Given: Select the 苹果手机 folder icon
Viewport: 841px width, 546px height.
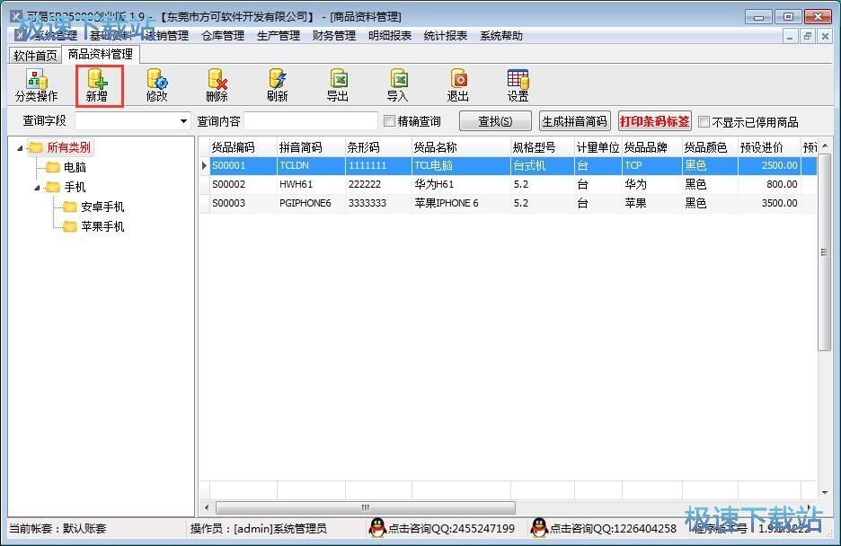Looking at the screenshot, I should click(x=70, y=226).
